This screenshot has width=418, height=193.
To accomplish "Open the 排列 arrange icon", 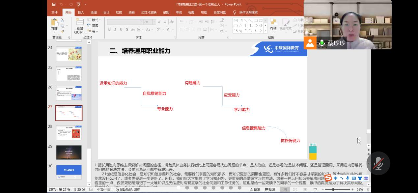I will point(273,22).
